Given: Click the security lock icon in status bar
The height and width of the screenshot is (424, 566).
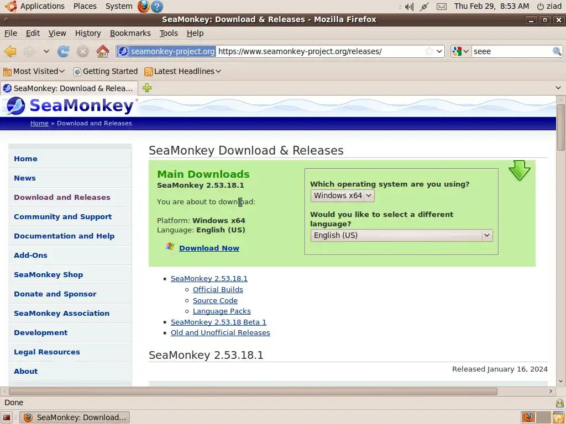Looking at the screenshot, I should (x=559, y=402).
